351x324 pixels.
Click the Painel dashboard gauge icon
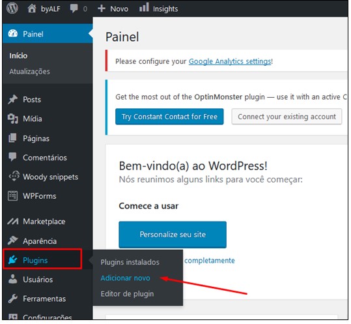(13, 33)
